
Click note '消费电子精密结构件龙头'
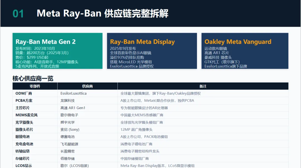[x=140, y=151]
